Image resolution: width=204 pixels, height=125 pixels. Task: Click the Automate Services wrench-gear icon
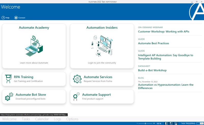coord(77,79)
